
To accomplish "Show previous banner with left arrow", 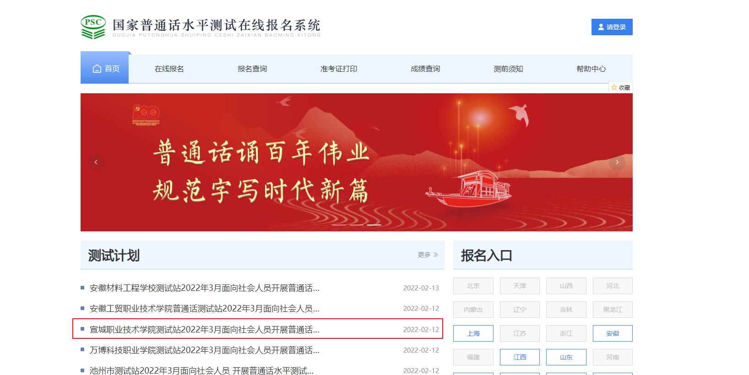I will coord(96,162).
